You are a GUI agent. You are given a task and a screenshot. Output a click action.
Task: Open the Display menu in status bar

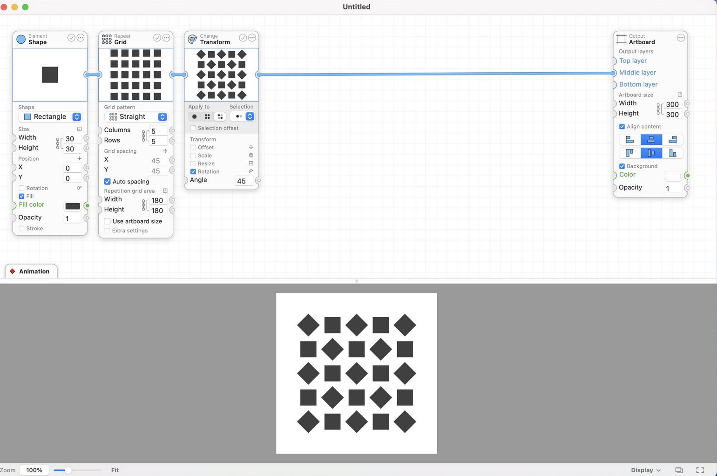pos(646,470)
